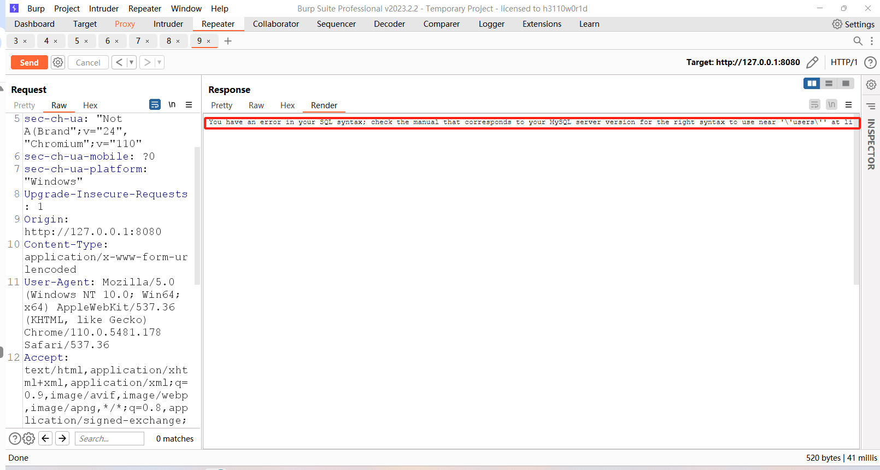Expand the Inspector side panel

pos(871,144)
